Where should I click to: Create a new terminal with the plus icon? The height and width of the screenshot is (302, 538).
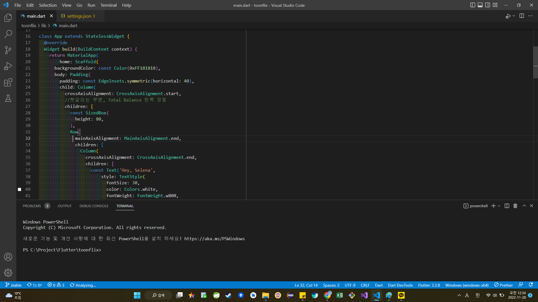493,206
